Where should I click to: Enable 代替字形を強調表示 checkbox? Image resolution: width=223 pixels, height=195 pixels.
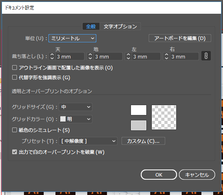[x=15, y=77]
